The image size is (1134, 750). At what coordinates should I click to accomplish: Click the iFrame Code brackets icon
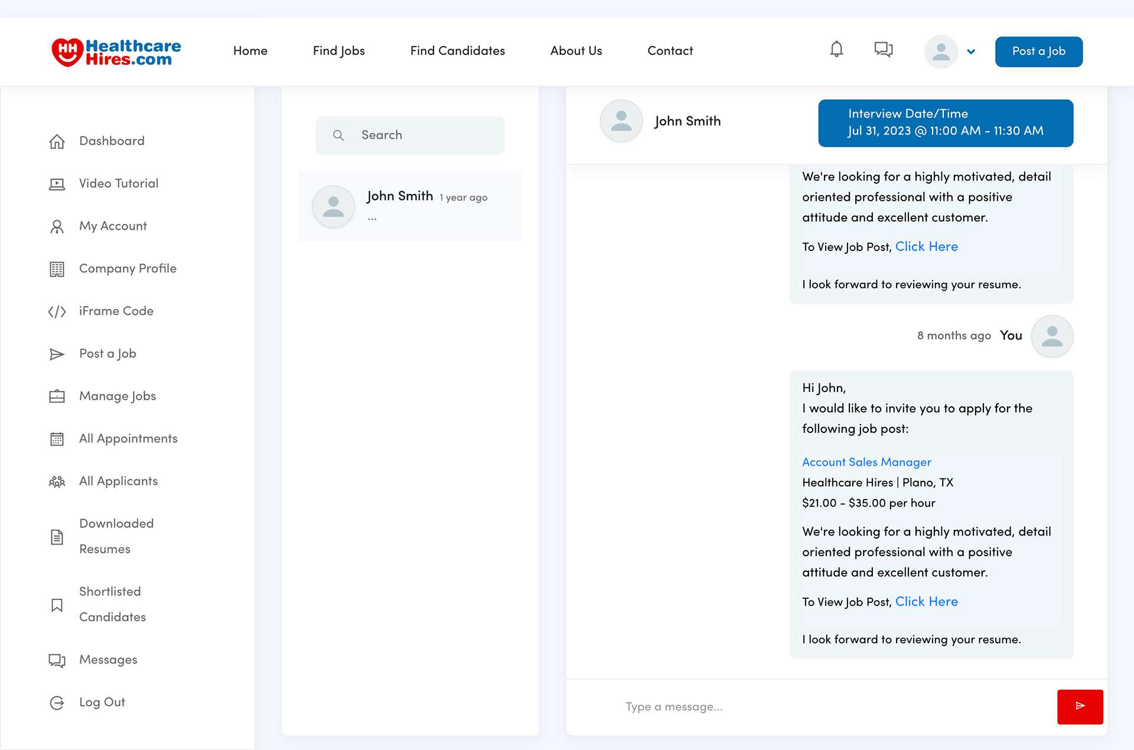[x=57, y=312]
